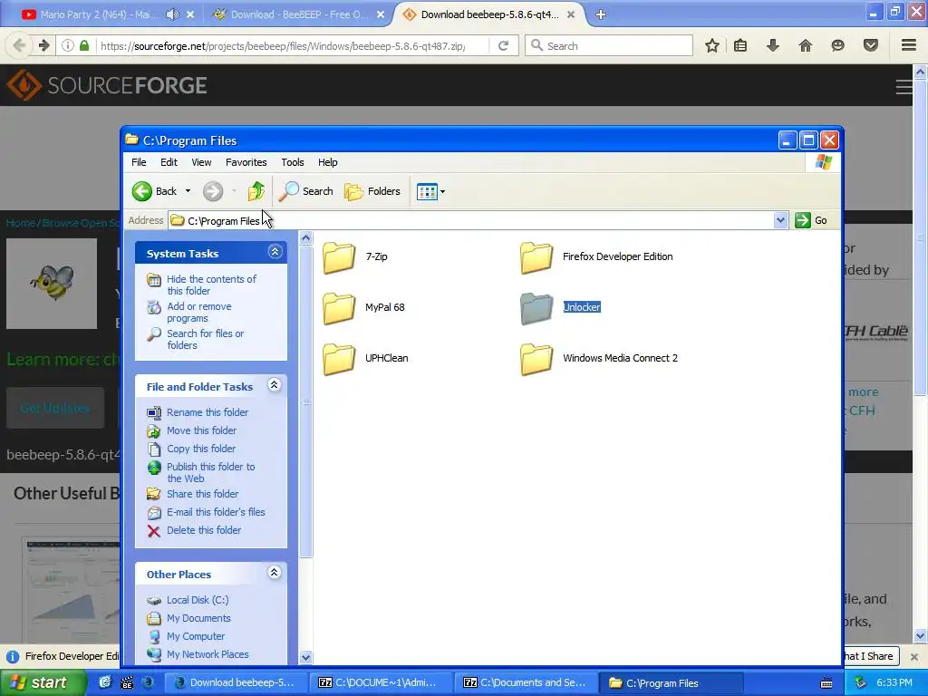Mute audio icon on Mario Party tab

coord(172,14)
